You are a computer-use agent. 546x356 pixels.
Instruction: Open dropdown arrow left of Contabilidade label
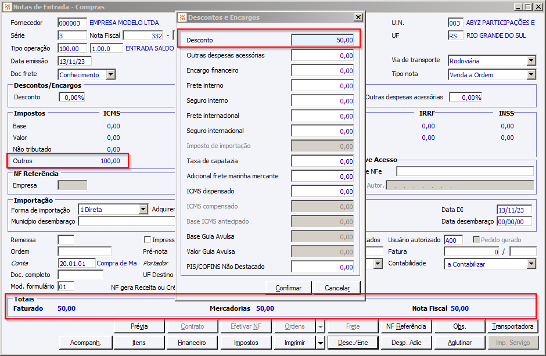378,264
